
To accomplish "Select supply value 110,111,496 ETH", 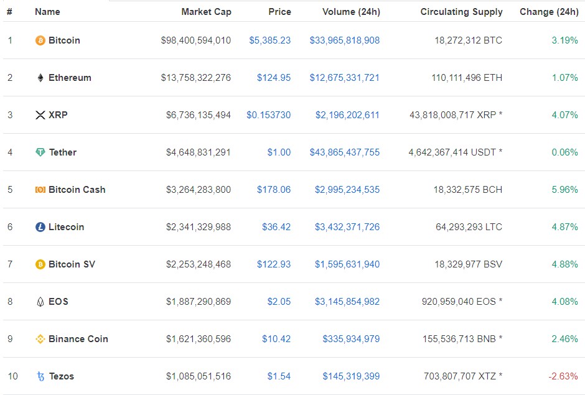I will coord(467,78).
